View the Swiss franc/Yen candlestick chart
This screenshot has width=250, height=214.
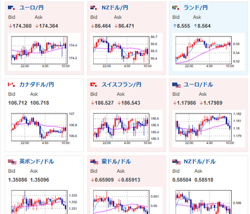point(127,129)
